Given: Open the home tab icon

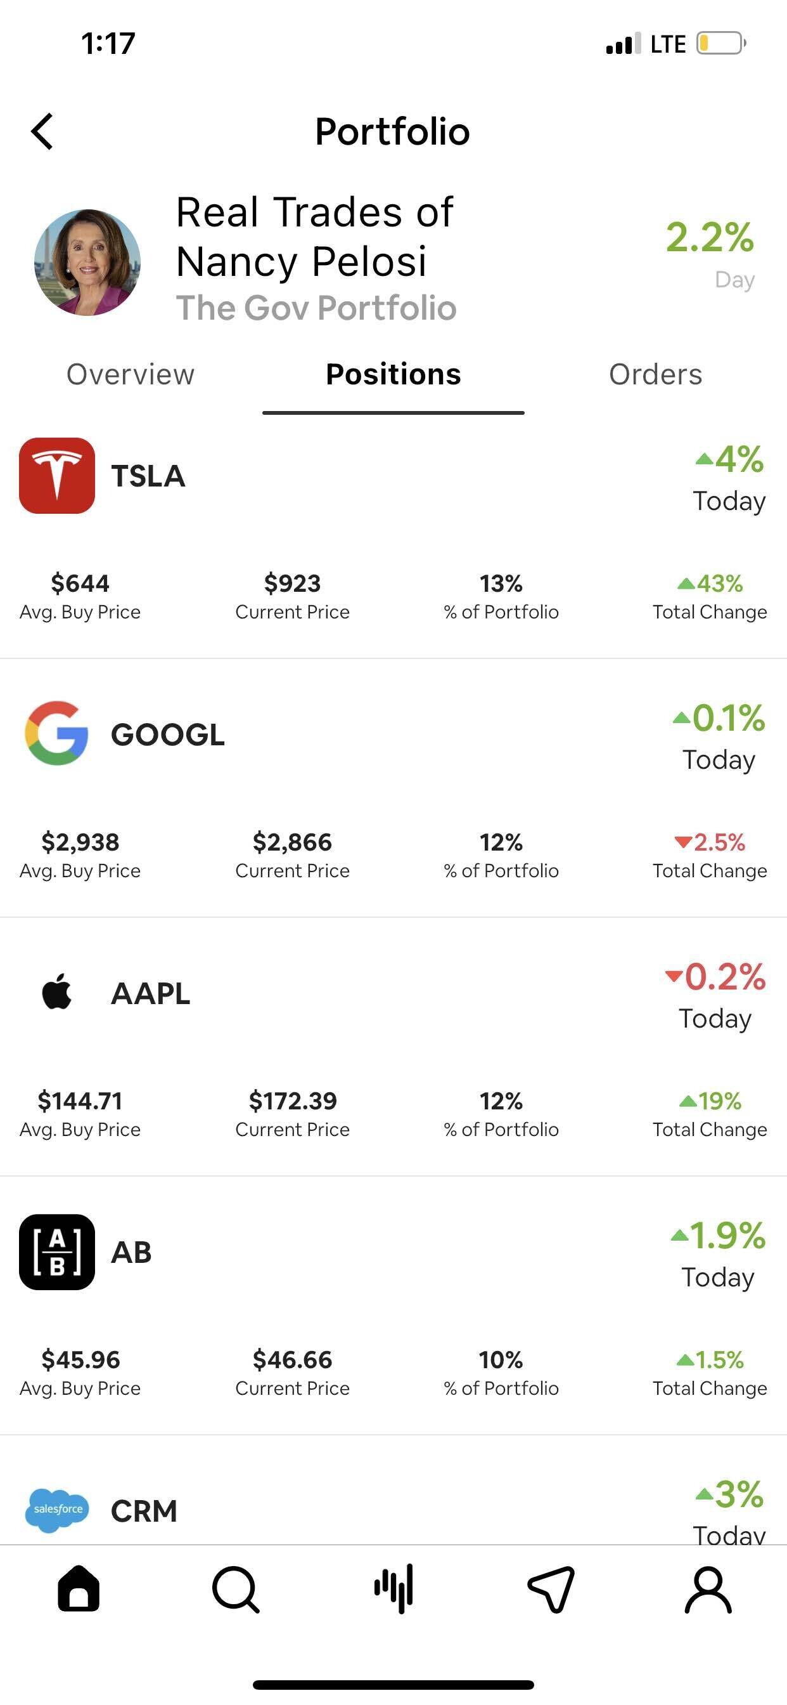Looking at the screenshot, I should [79, 1588].
